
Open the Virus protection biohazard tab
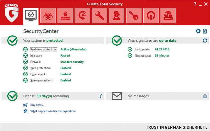pyautogui.click(x=48, y=16)
